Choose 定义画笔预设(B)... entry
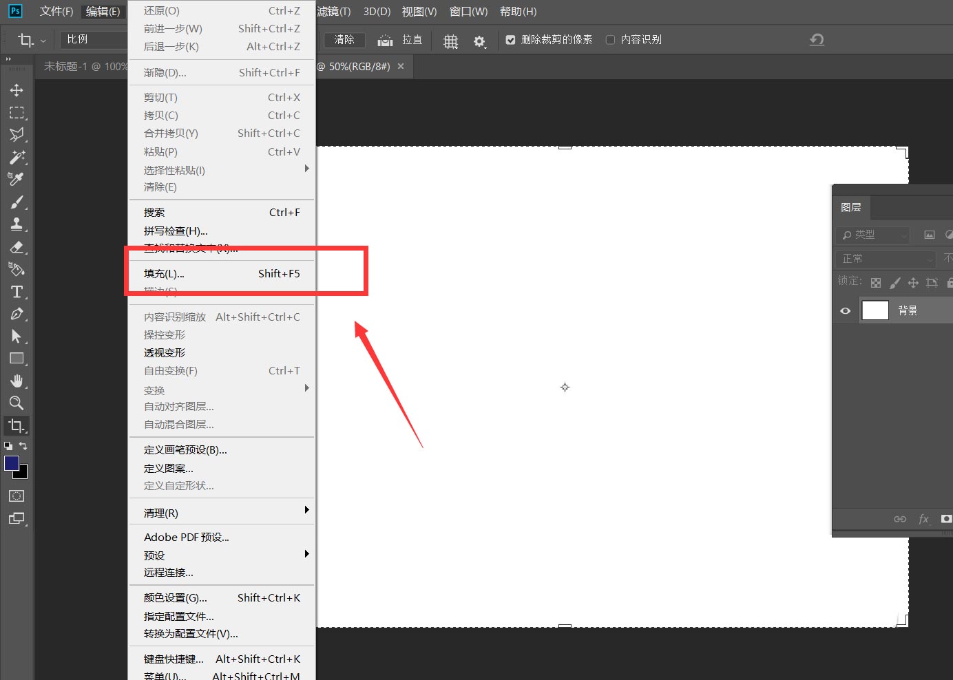953x680 pixels. (x=222, y=450)
